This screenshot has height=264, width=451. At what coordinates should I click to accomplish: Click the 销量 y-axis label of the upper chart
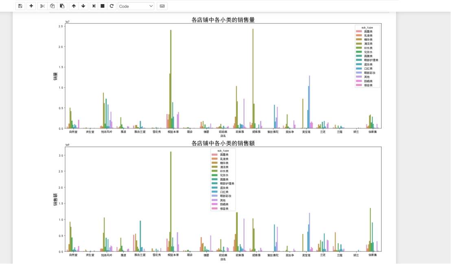[x=55, y=76]
